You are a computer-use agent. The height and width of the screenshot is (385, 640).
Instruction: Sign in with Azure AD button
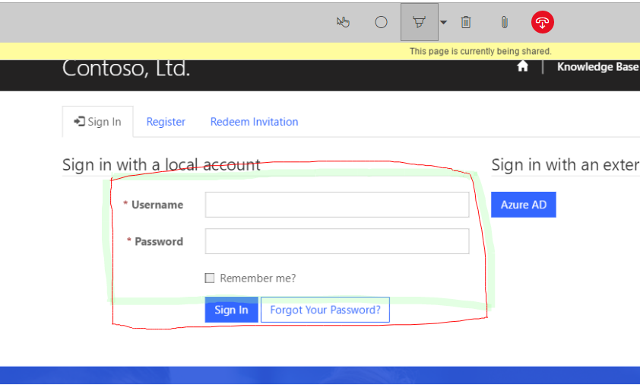point(523,205)
